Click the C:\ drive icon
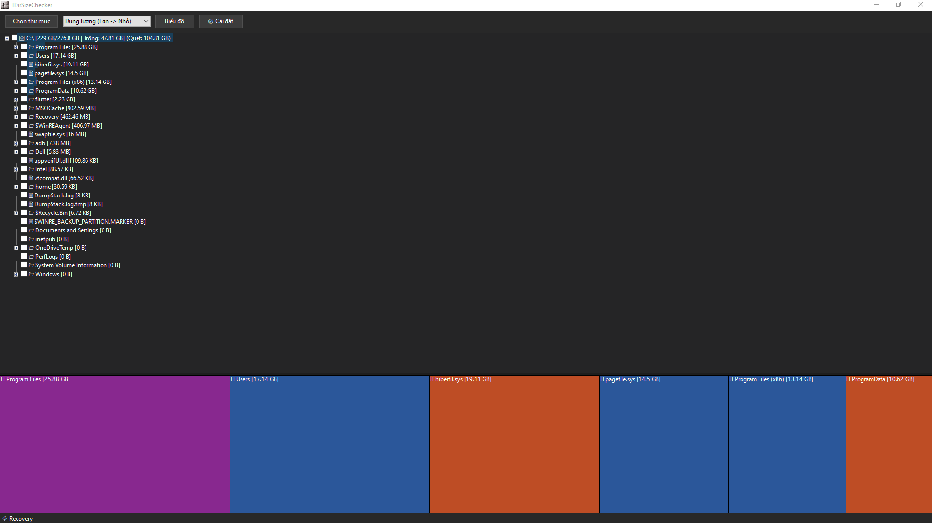Screen dimensions: 932x523 22,38
